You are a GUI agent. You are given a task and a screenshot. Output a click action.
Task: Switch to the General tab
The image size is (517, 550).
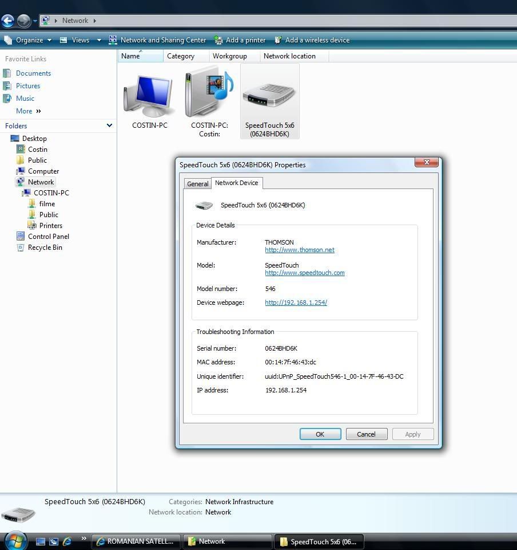(197, 184)
